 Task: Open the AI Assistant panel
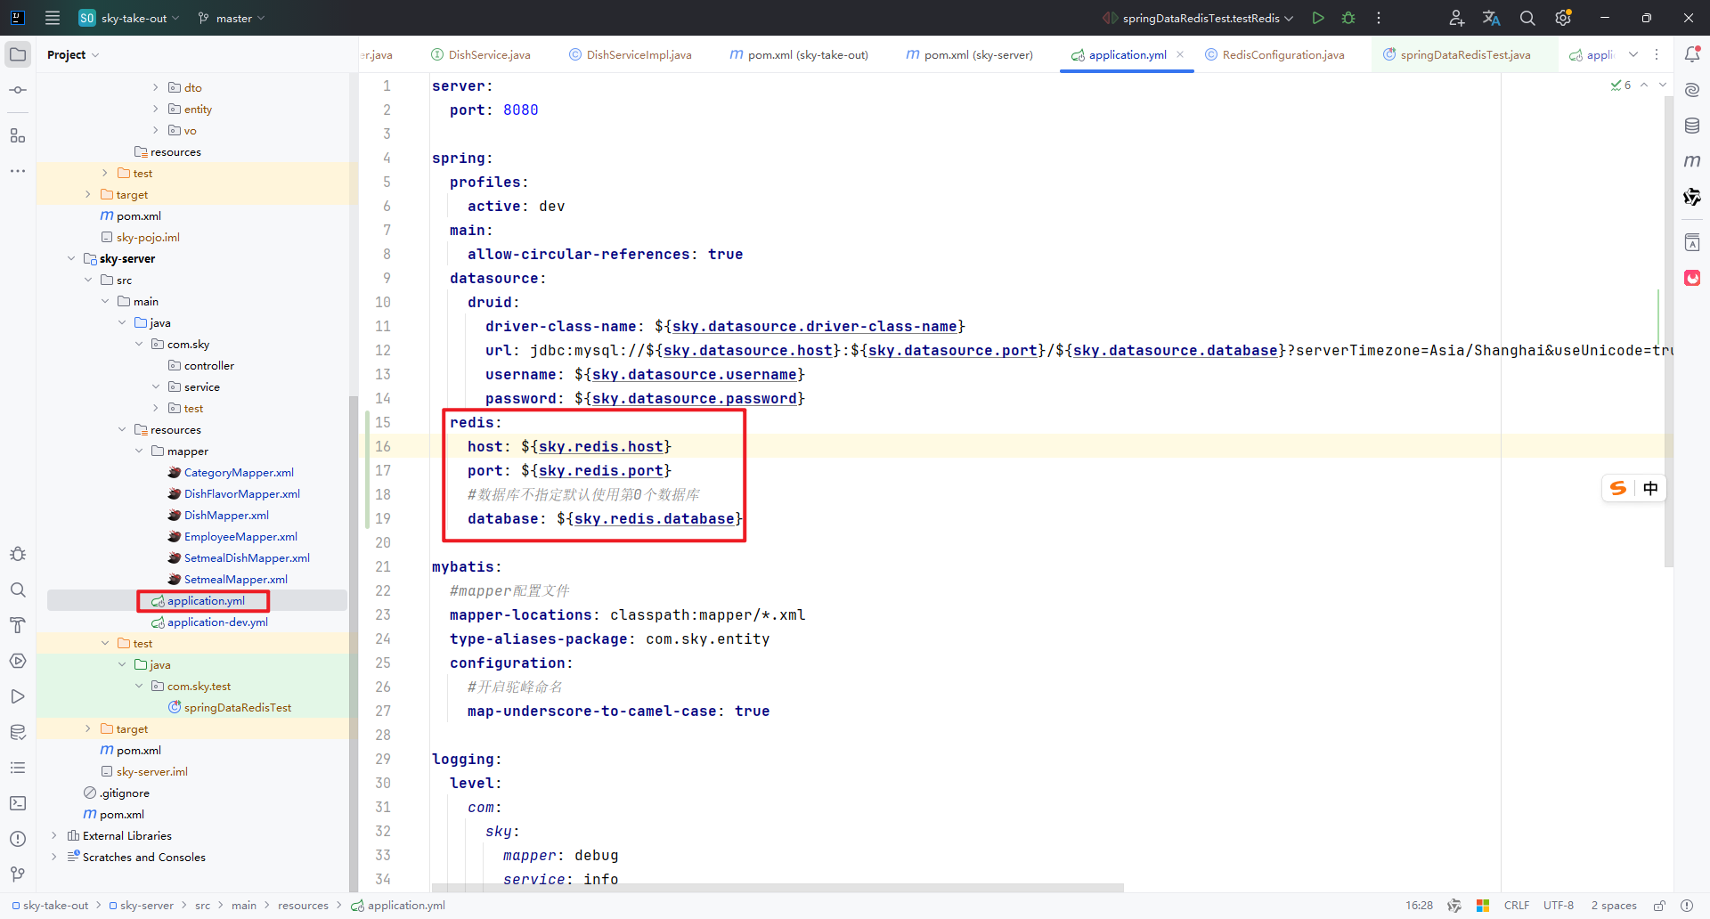1693,89
